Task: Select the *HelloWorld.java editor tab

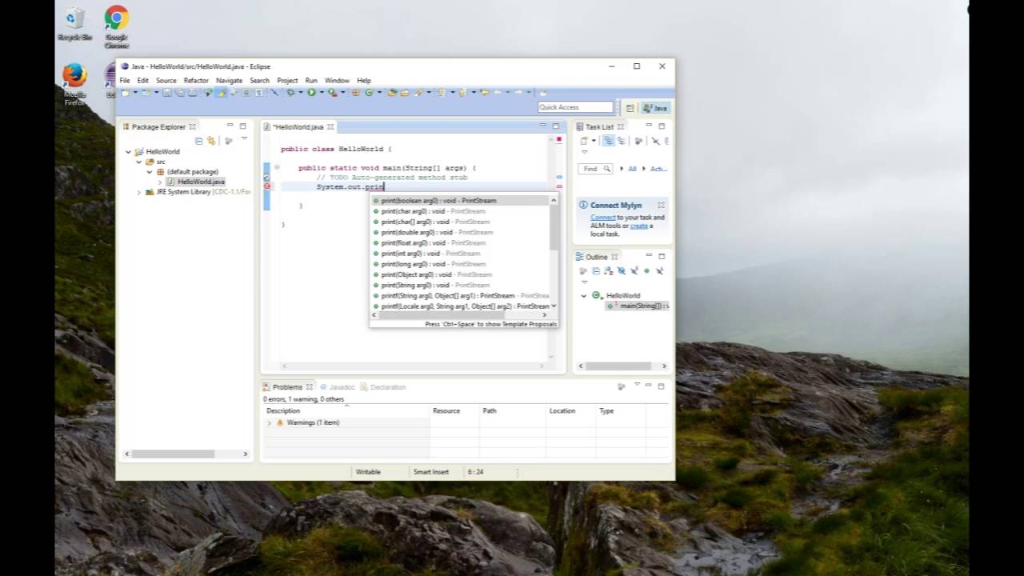Action: tap(298, 126)
